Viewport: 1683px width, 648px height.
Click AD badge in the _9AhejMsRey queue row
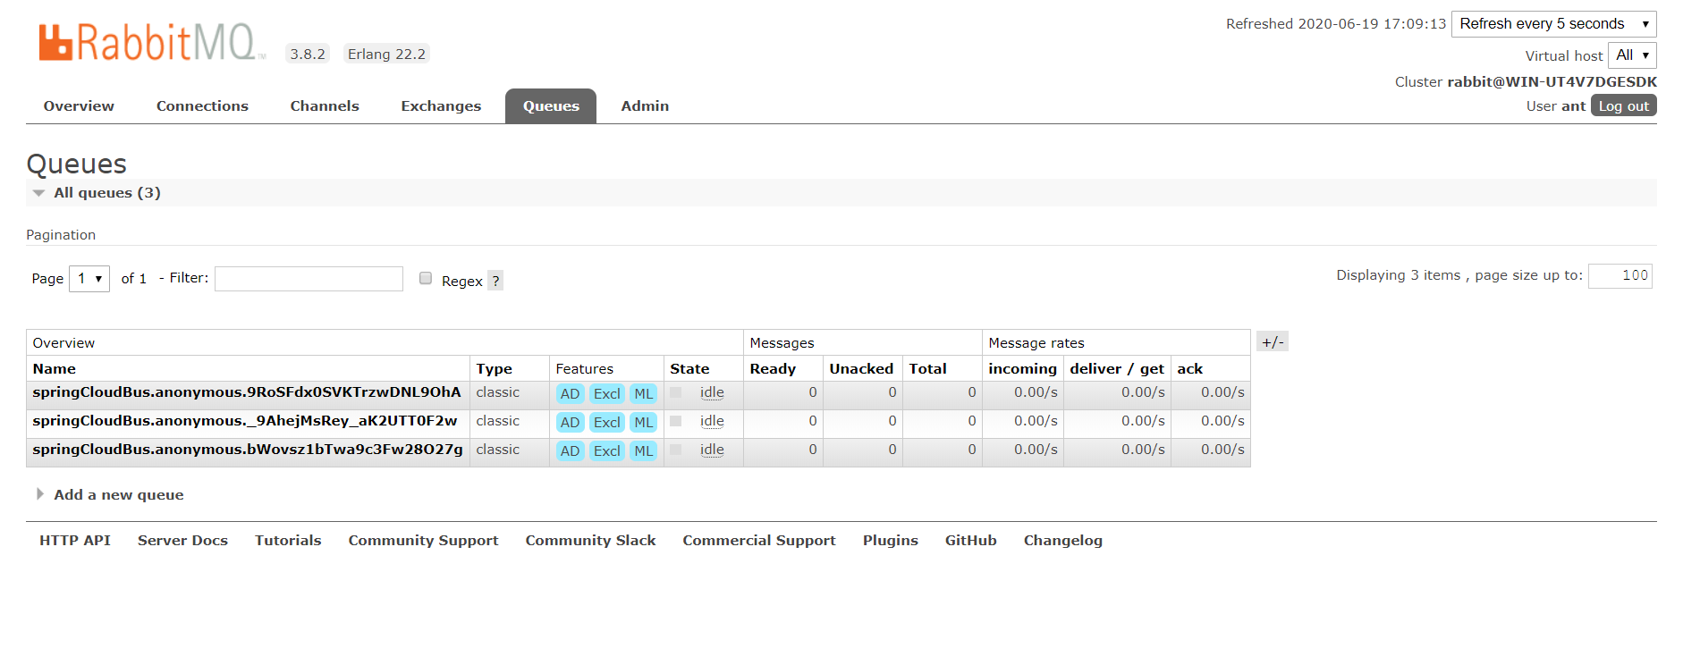571,423
